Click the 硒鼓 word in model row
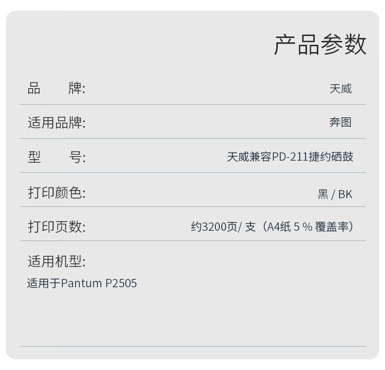The height and width of the screenshot is (370, 385). [342, 157]
